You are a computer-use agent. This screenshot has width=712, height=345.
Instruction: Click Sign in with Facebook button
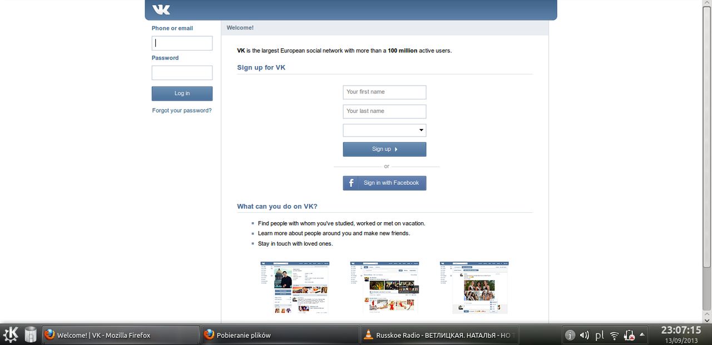[384, 183]
